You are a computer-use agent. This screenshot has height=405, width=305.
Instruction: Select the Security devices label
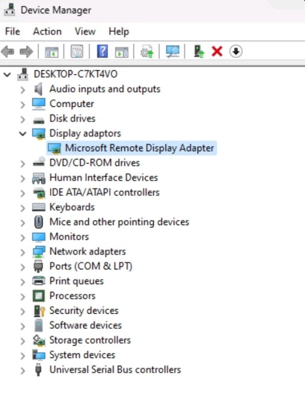point(84,310)
